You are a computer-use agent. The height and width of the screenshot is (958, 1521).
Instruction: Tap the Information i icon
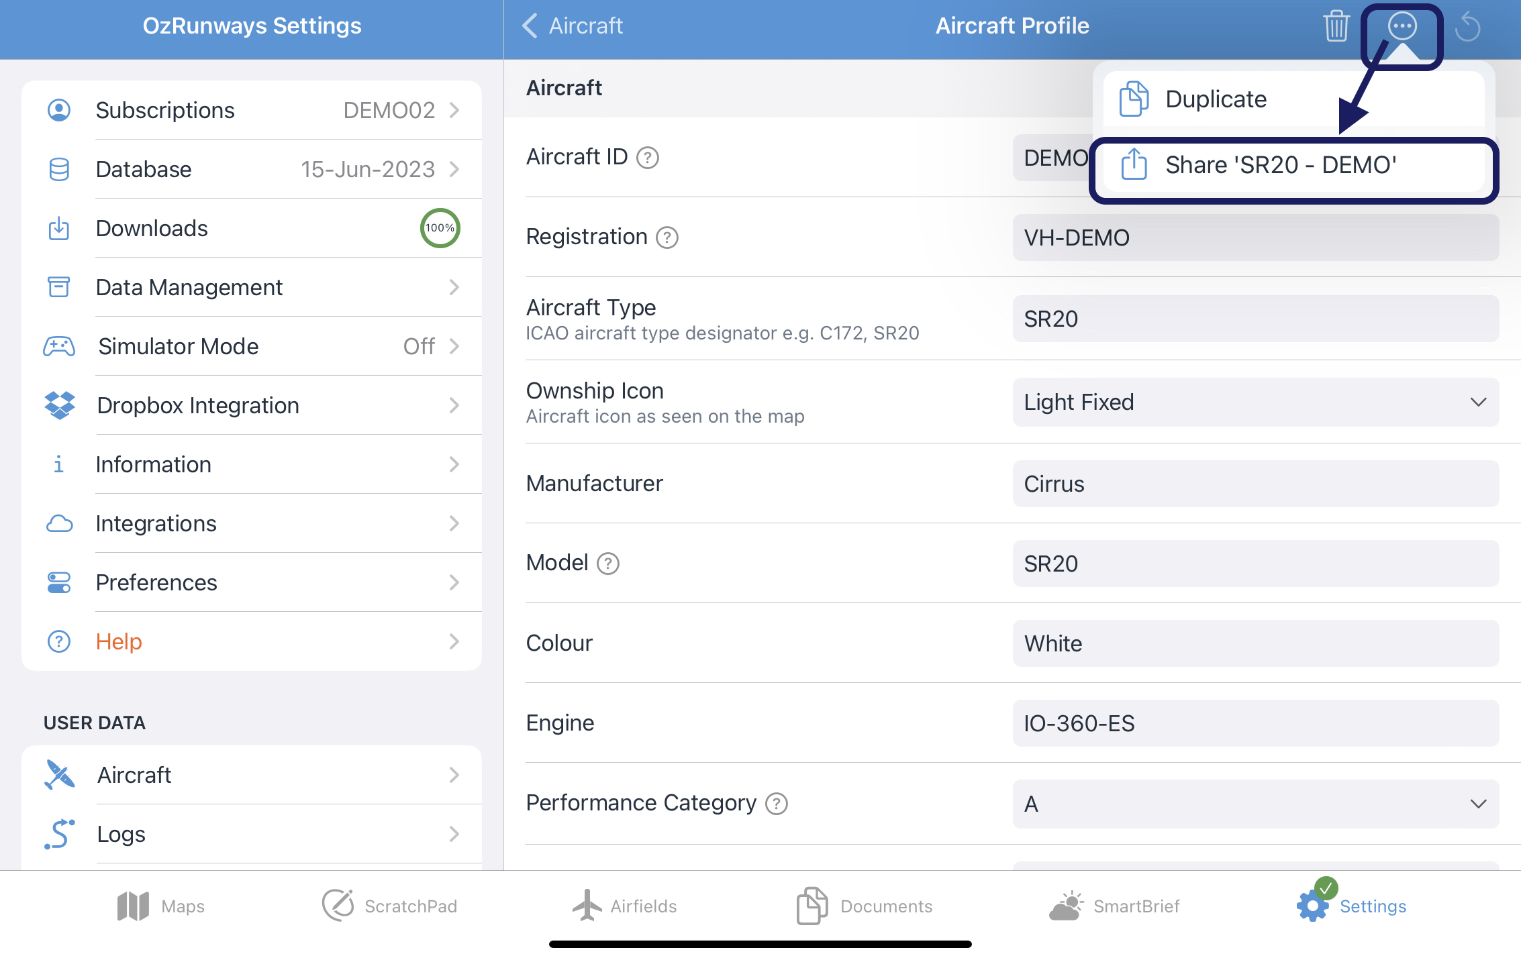click(x=59, y=464)
